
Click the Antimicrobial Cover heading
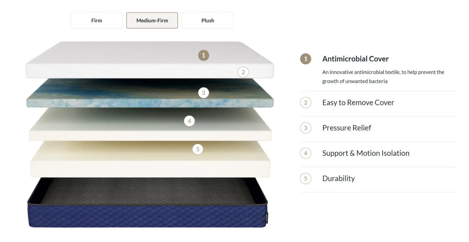tap(356, 59)
